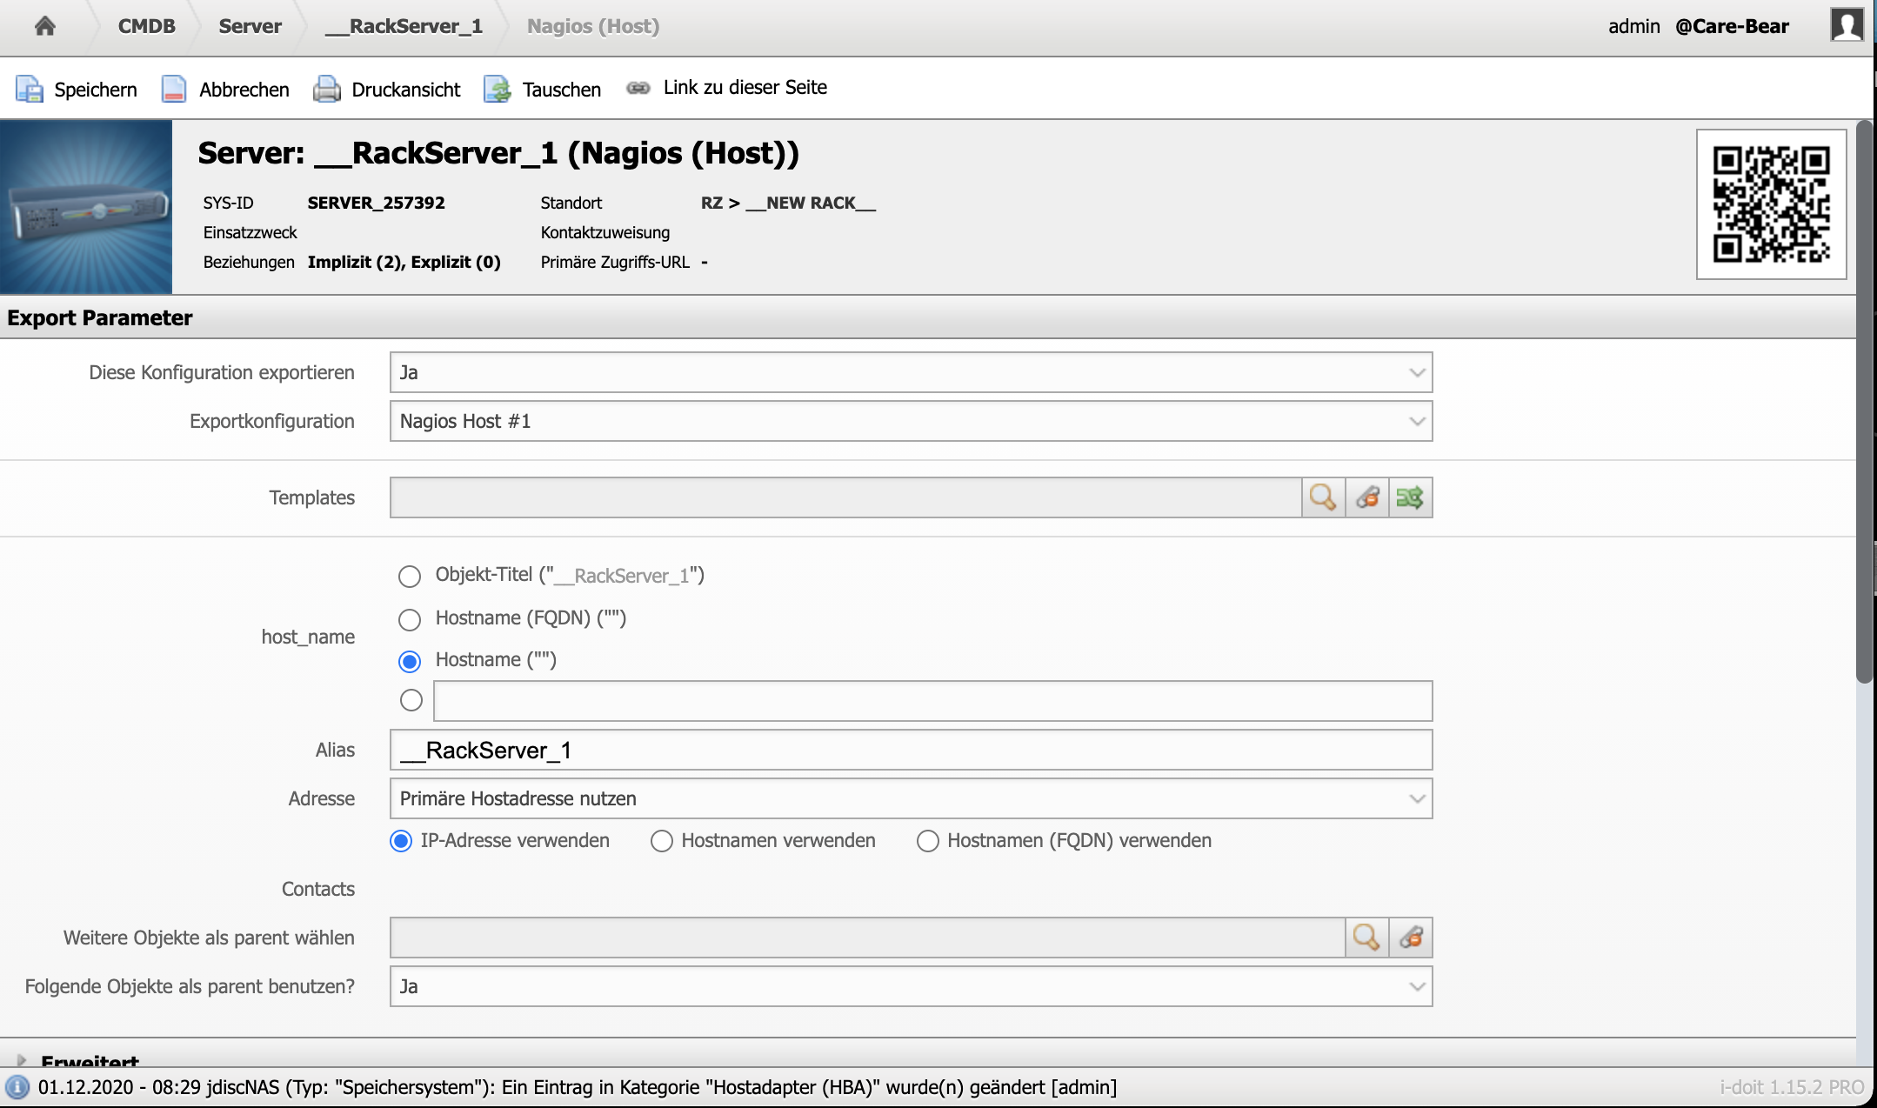
Task: Open __RackServer_1 breadcrumb item
Action: coord(404,26)
